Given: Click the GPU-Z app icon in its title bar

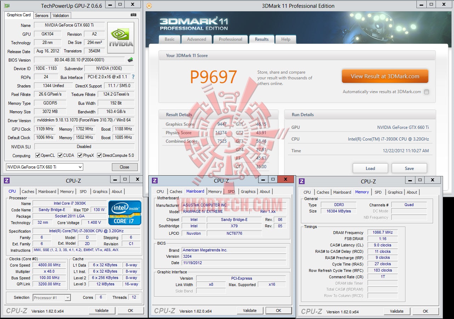Looking at the screenshot, I should point(7,5).
